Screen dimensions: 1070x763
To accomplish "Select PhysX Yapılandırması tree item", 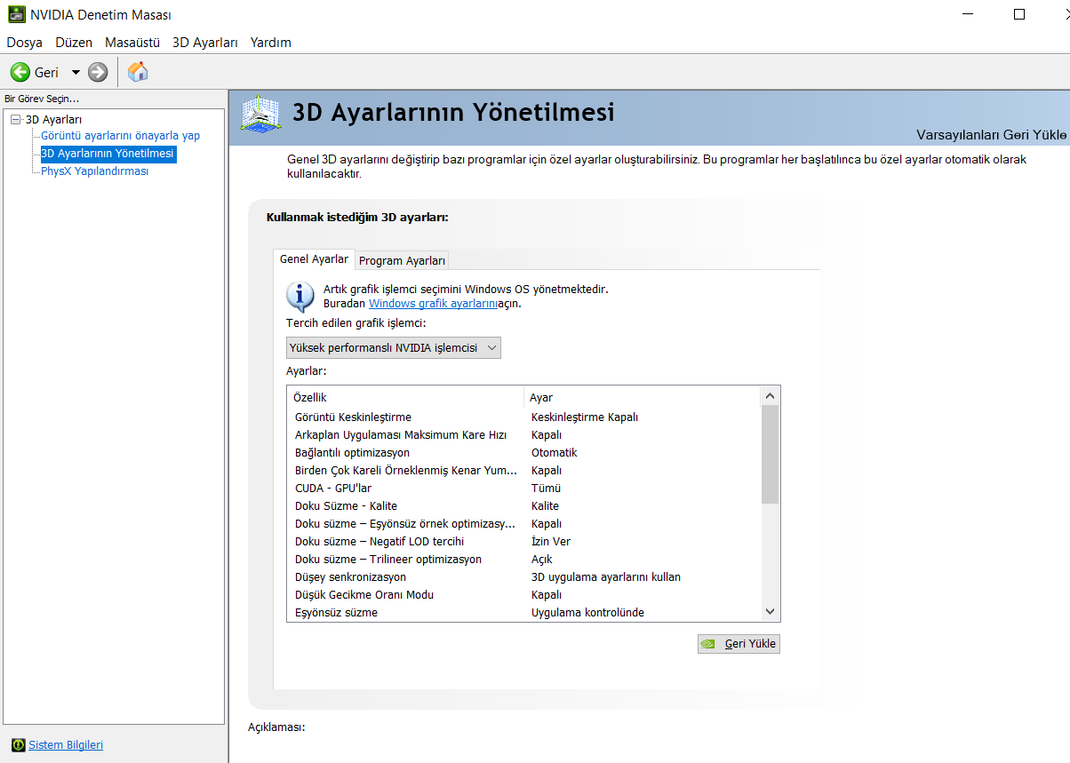I will 94,171.
